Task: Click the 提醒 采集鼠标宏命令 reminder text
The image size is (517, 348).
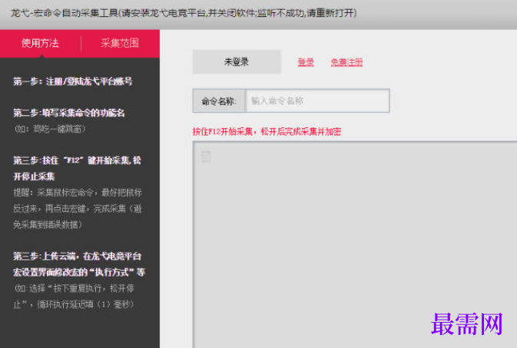Action: [x=78, y=208]
